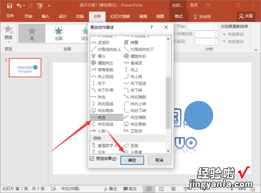Open the 文件 file menu
Image resolution: width=261 pixels, height=193 pixels.
10,16
